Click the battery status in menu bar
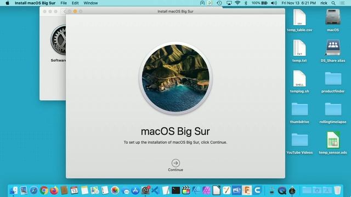The width and height of the screenshot is (351, 197). [259, 3]
